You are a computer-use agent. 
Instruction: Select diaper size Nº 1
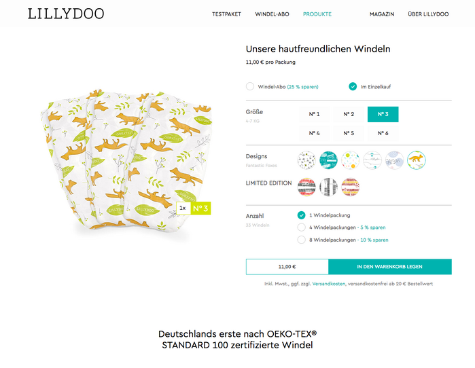click(314, 115)
